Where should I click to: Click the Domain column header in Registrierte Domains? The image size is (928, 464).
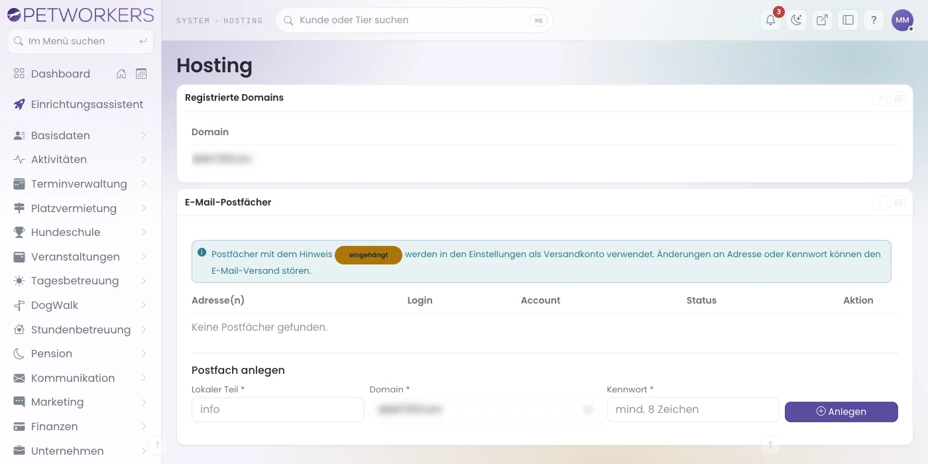(210, 132)
